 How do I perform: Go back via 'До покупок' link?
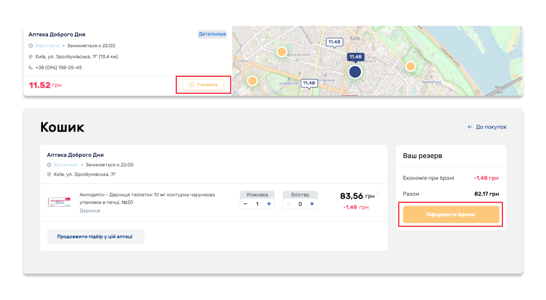487,127
